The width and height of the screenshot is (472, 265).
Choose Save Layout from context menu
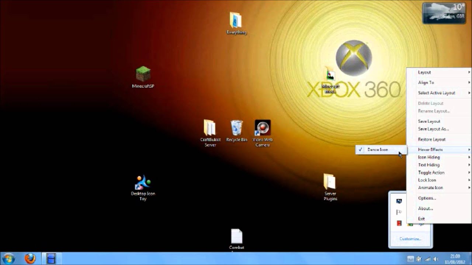(x=439, y=121)
